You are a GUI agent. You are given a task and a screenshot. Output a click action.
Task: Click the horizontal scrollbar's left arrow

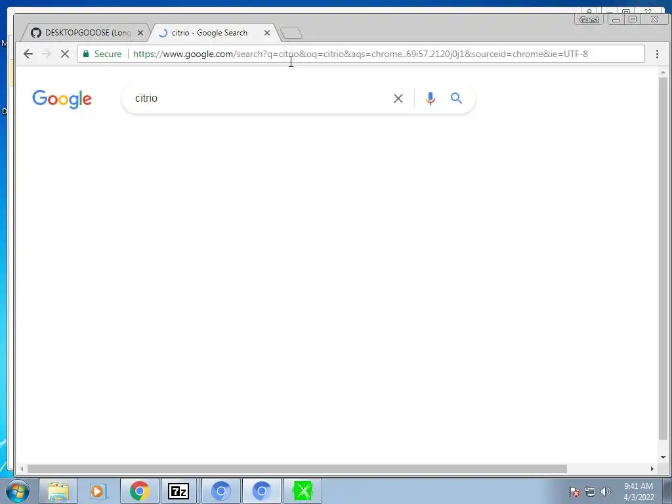(22, 469)
